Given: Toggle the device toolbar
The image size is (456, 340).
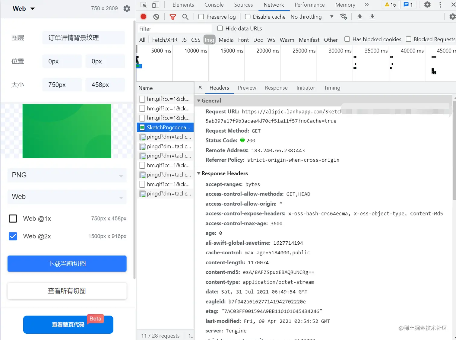Looking at the screenshot, I should (156, 5).
